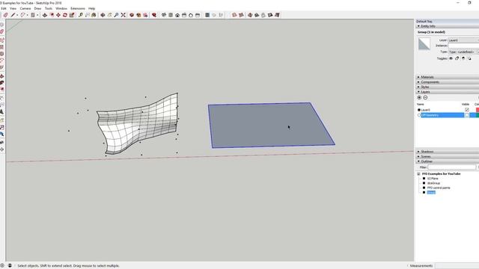Select the Push/Pull tool

(45, 15)
